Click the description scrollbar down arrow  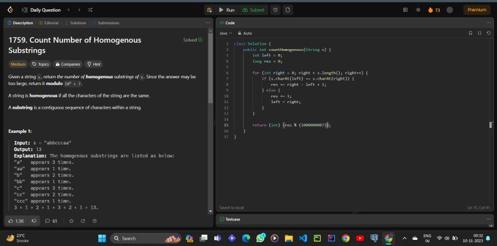[211, 211]
